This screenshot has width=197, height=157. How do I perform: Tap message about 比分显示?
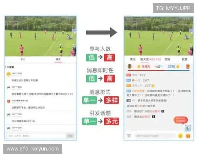(28, 108)
